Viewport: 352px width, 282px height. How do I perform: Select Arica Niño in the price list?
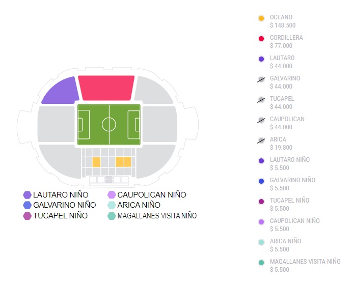[x=285, y=245]
